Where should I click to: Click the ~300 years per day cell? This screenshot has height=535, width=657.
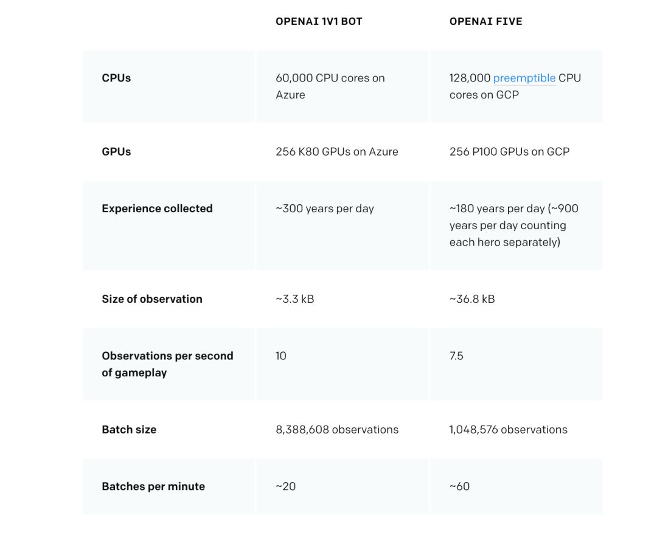(325, 209)
